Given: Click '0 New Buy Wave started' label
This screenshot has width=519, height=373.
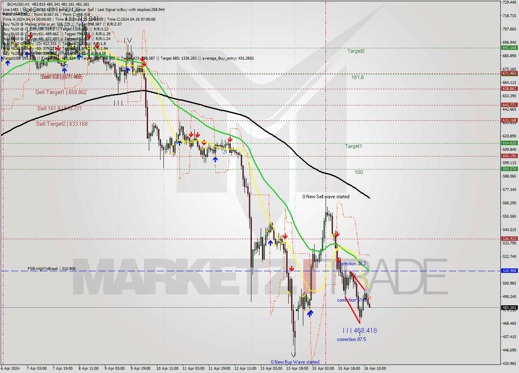Looking at the screenshot, I should tap(295, 362).
